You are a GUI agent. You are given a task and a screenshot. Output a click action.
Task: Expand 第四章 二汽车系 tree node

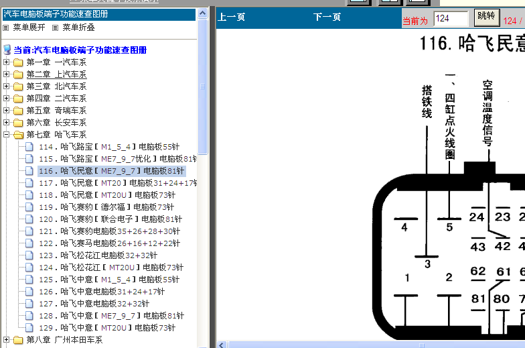[6, 98]
